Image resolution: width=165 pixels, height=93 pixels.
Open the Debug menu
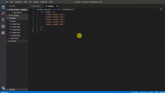36,2
